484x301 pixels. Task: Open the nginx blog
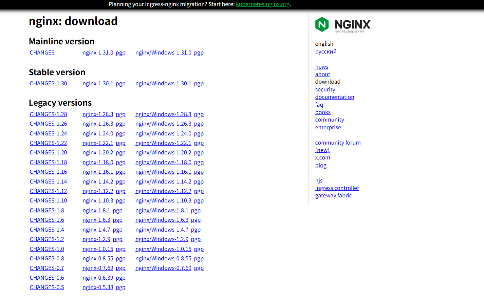(321, 165)
